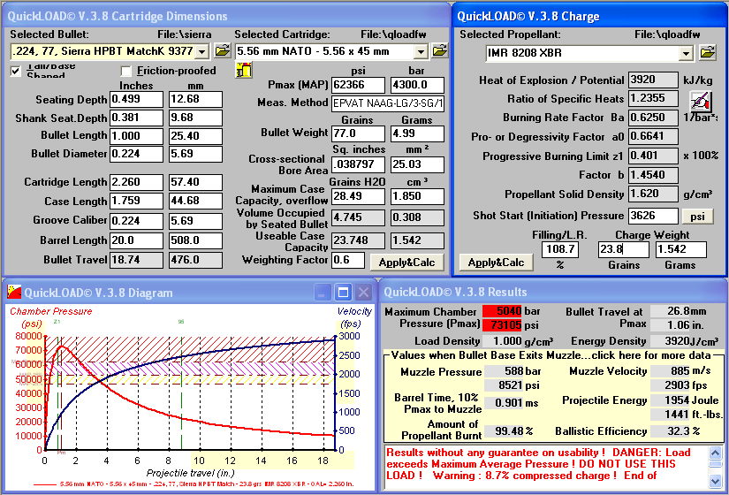Viewport: 729px width, 495px height.
Task: Expand the Selected Bullet dropdown
Action: point(202,52)
